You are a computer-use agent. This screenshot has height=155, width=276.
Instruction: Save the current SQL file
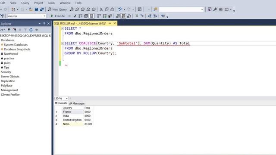(x=36, y=9)
